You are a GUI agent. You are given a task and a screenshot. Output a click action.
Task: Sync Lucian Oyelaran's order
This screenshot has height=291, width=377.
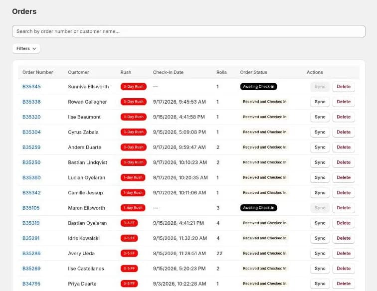tap(320, 177)
